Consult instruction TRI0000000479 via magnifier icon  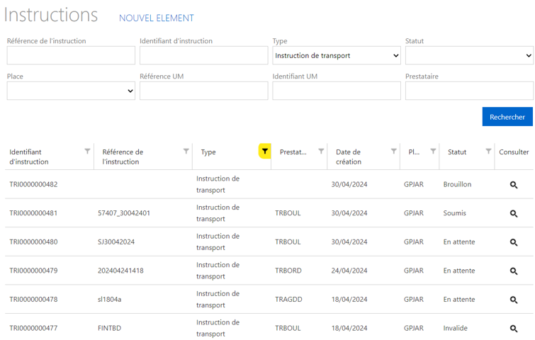[x=514, y=271]
